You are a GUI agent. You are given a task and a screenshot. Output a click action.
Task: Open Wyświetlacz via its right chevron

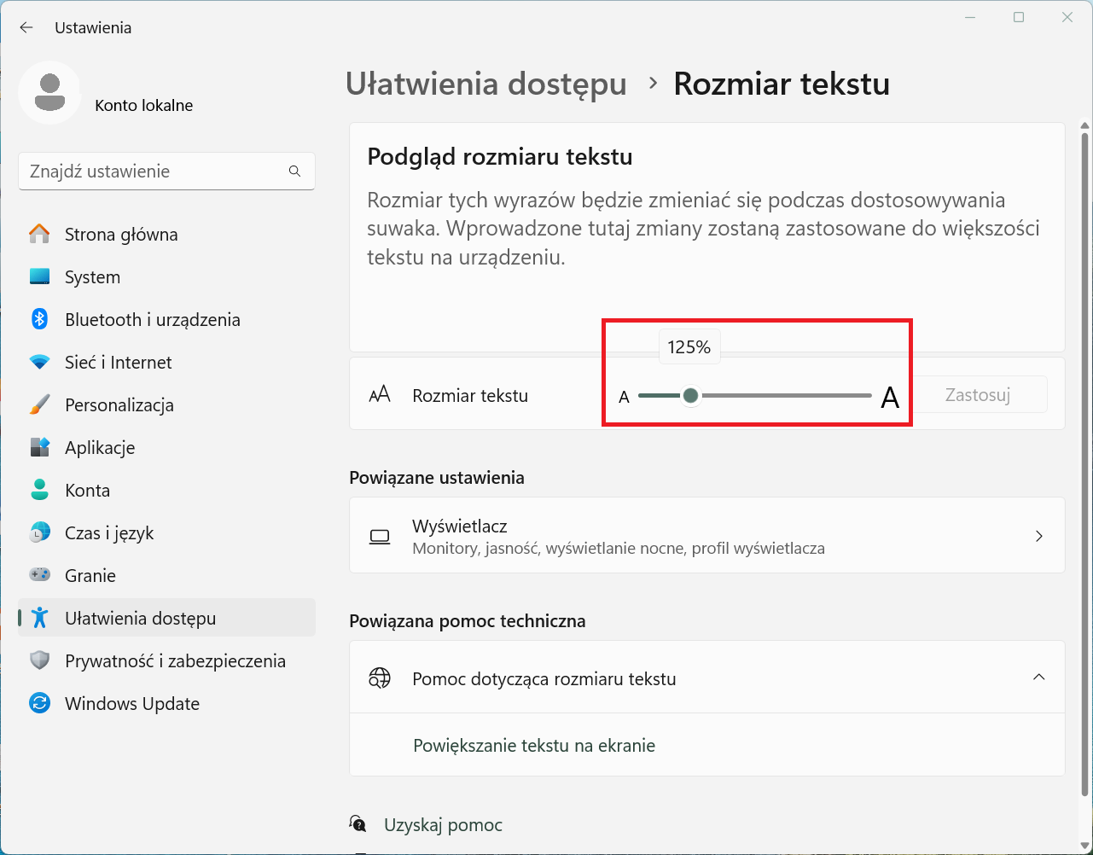(x=1039, y=536)
